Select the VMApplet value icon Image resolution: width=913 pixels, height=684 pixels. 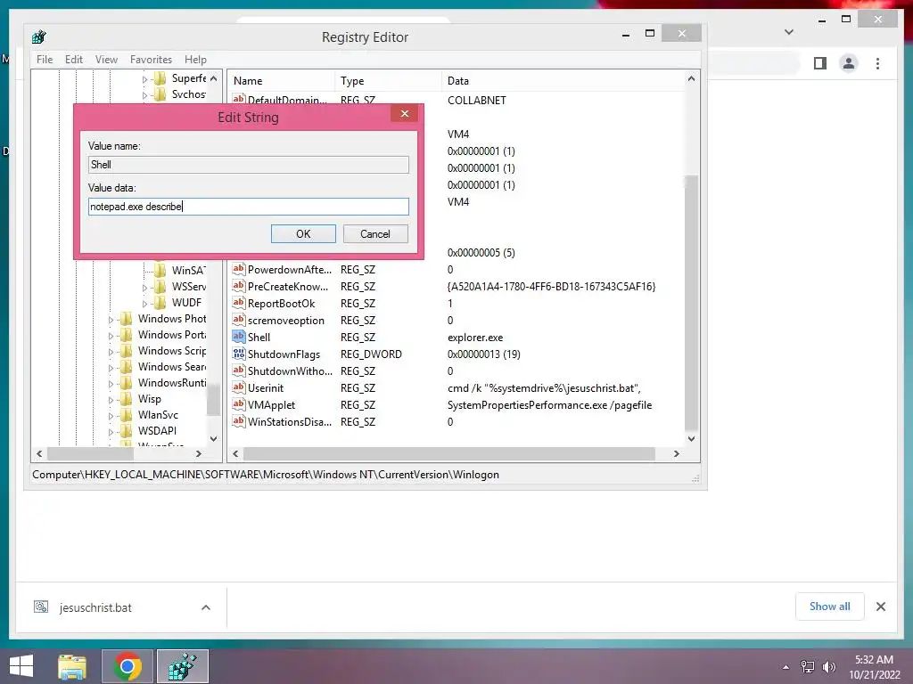tap(238, 404)
